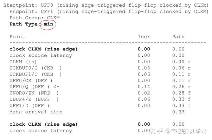Click the "UCKBUF1/C (CKB)" point
The width and height of the screenshot is (212, 140).
tap(36, 74)
